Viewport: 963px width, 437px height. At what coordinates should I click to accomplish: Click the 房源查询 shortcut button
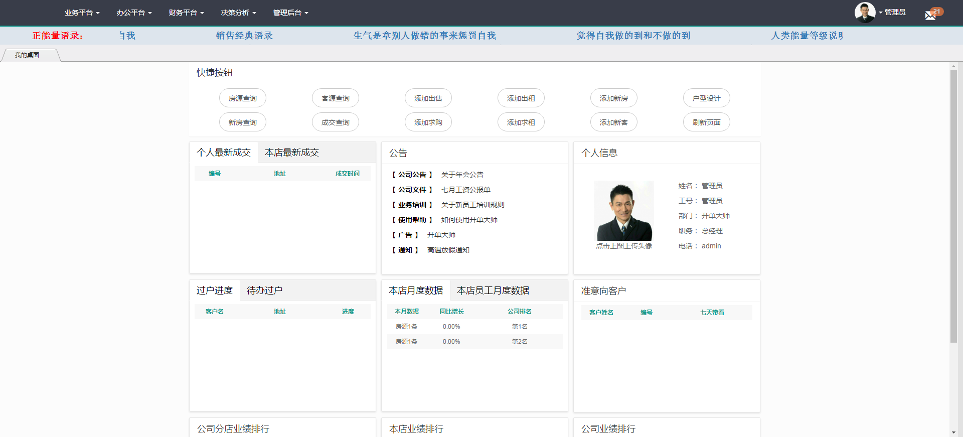[x=243, y=98]
